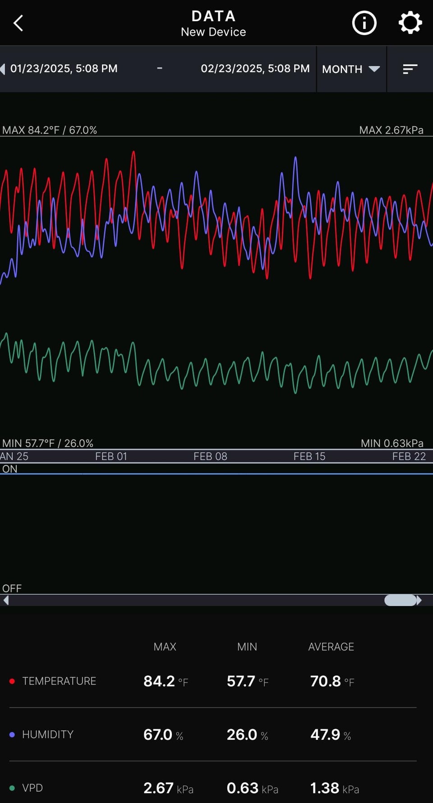Click the chart scrollbar thumb
Viewport: 433px width, 803px height.
pyautogui.click(x=400, y=600)
